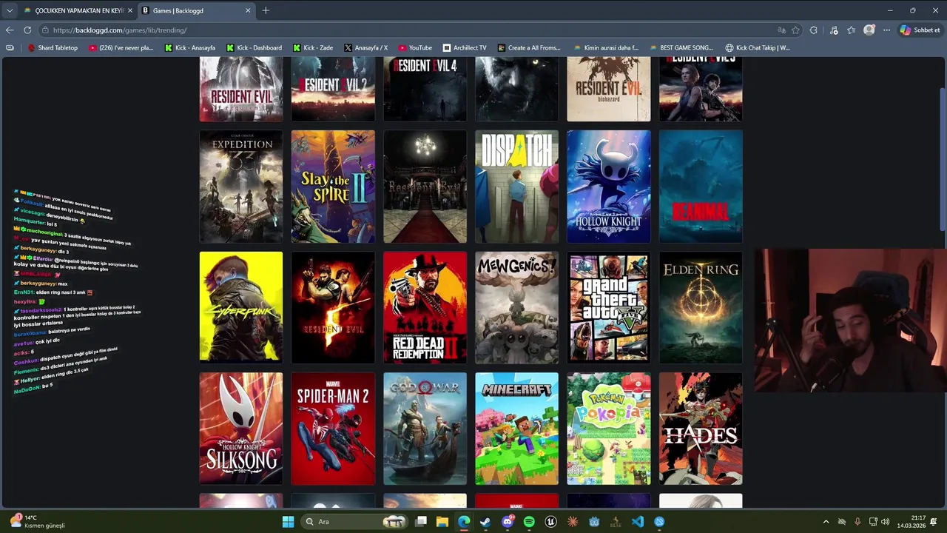
Task: Open the microphone tray icon
Action: (857, 522)
